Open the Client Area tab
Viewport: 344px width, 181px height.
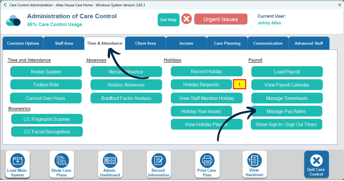click(x=146, y=43)
